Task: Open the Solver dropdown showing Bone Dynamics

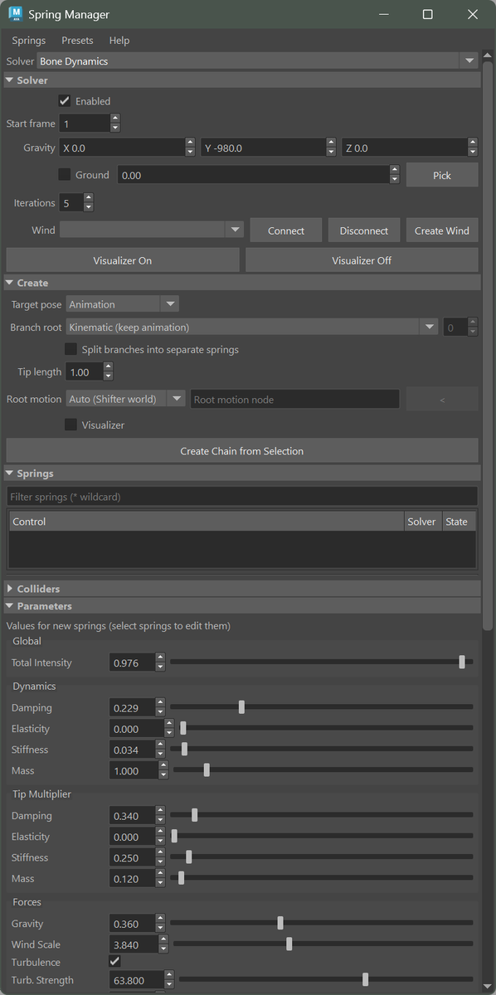Action: pyautogui.click(x=257, y=61)
